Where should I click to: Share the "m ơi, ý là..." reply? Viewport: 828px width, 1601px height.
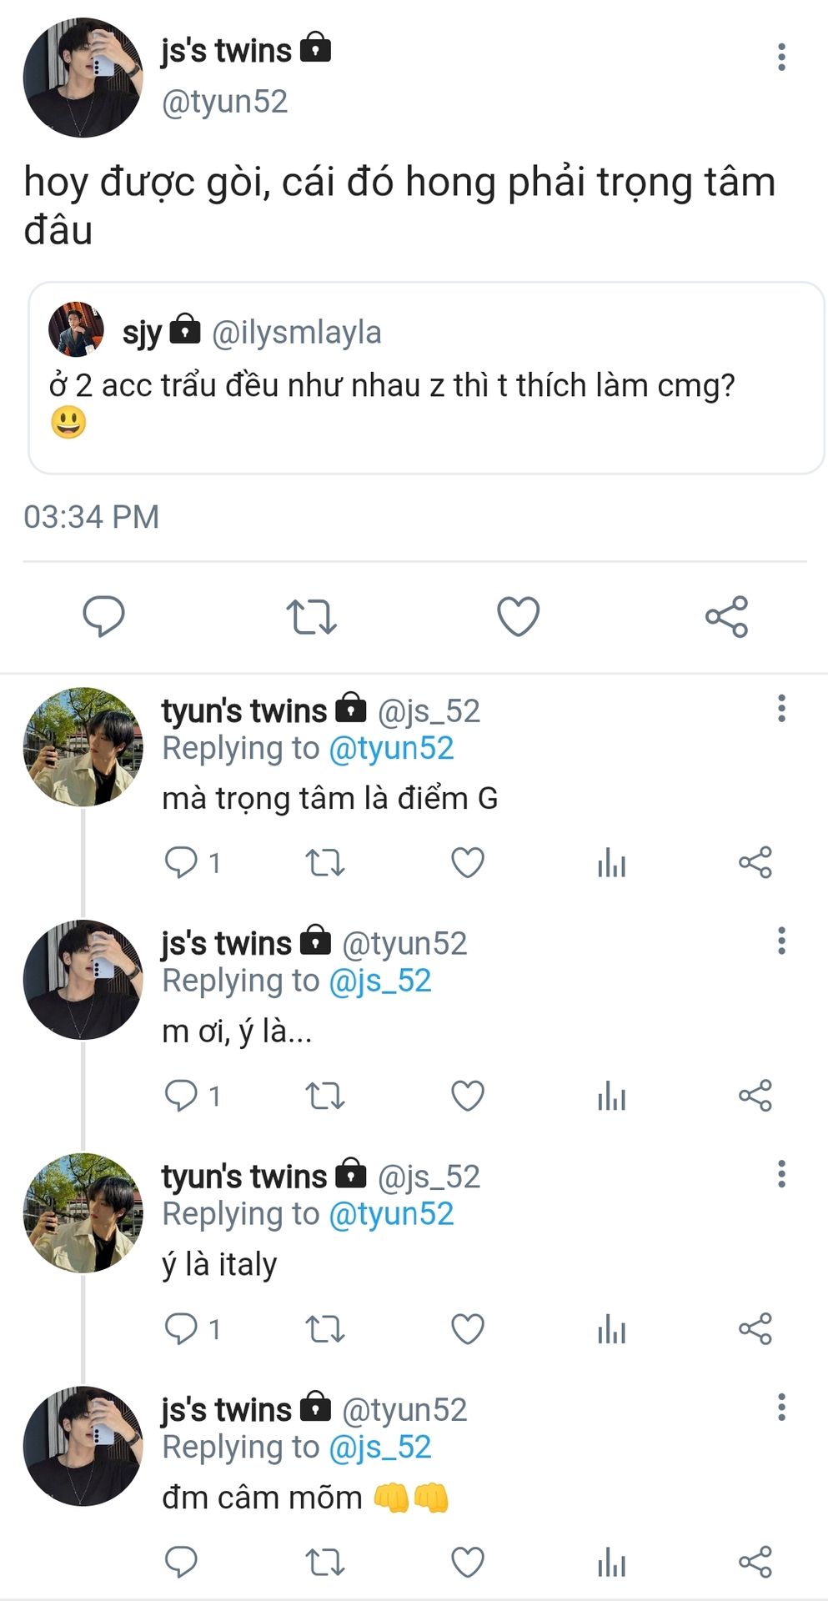pyautogui.click(x=755, y=1096)
